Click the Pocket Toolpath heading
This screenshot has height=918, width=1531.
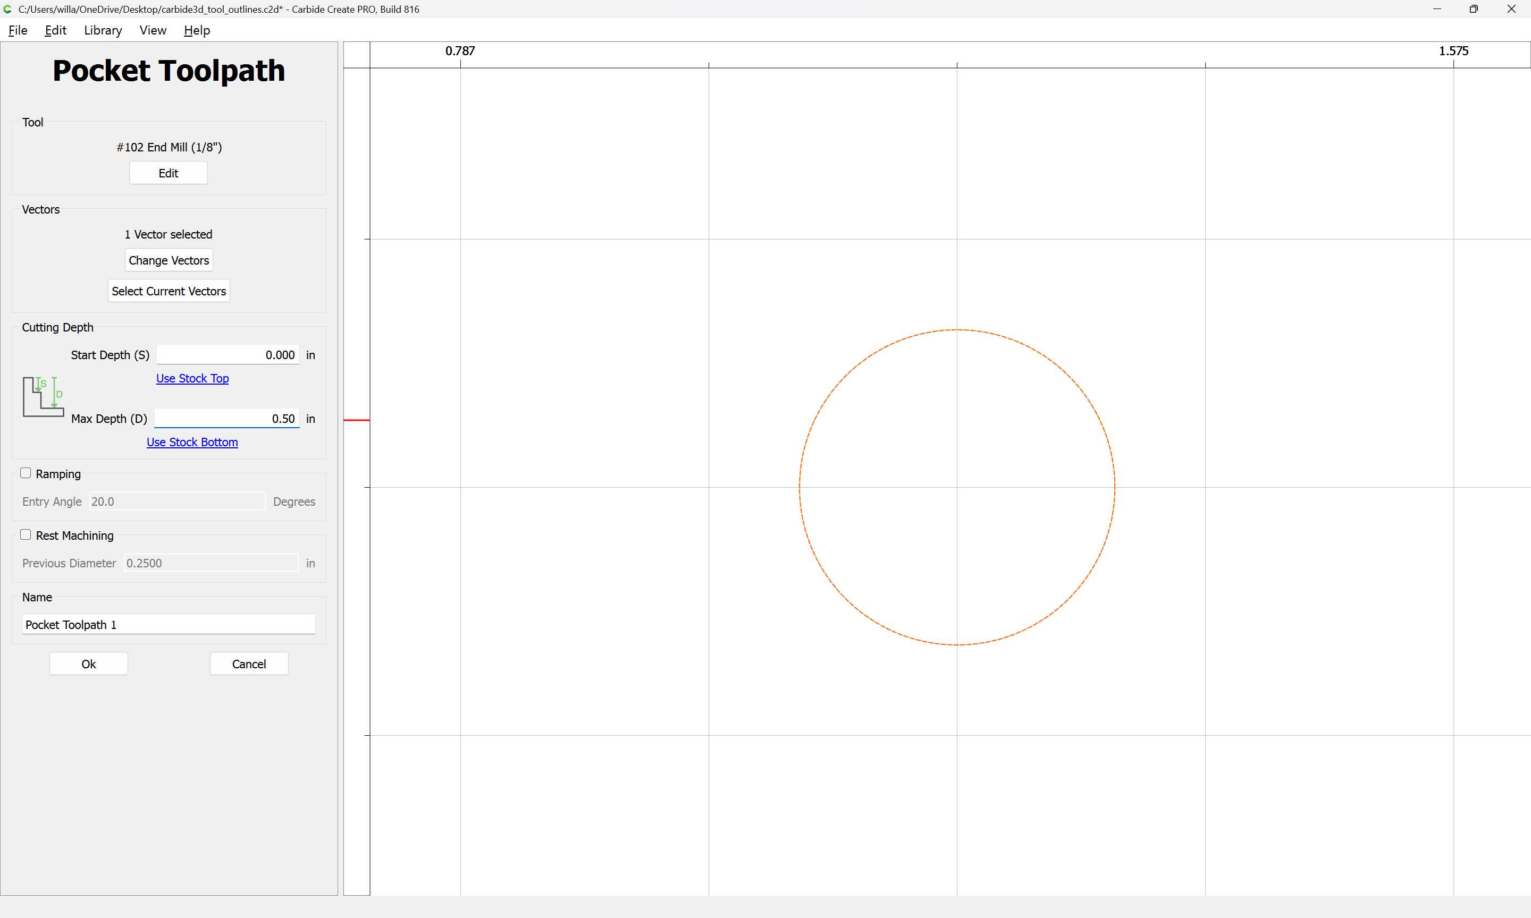tap(169, 71)
